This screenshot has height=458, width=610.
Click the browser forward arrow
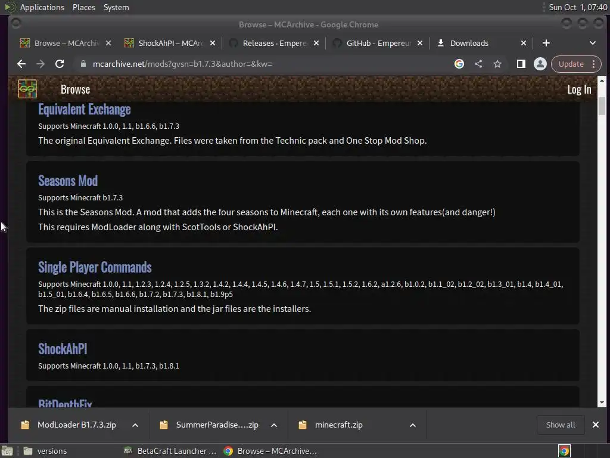[41, 64]
